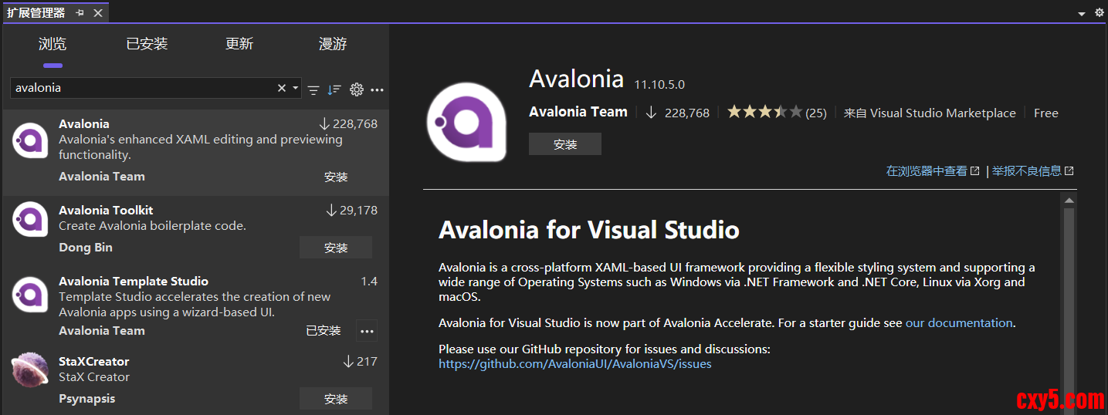Open the tab list dropdown at top right
This screenshot has width=1108, height=415.
1082,14
